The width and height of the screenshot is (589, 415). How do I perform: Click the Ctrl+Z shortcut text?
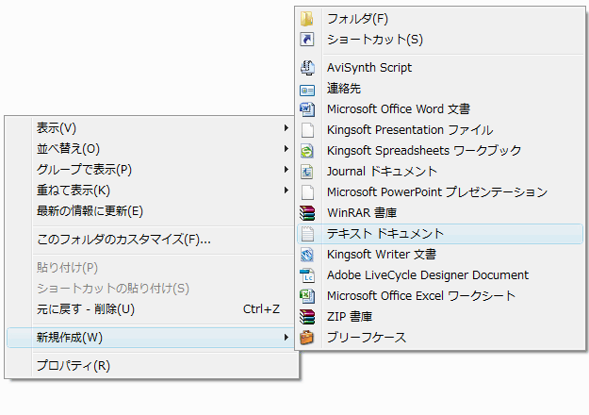261,309
